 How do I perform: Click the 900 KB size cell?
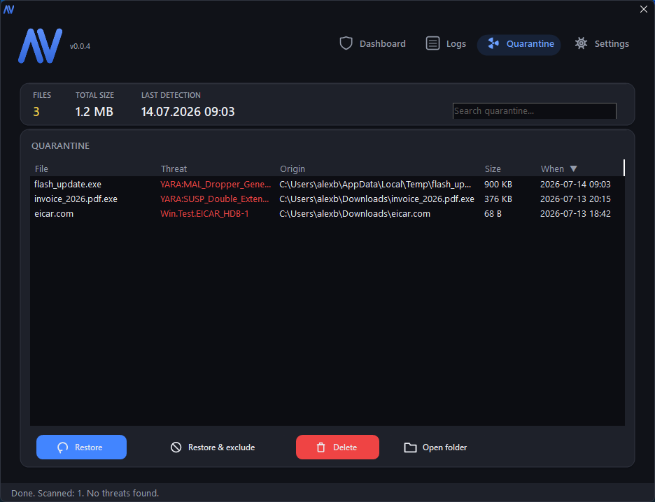pyautogui.click(x=498, y=185)
